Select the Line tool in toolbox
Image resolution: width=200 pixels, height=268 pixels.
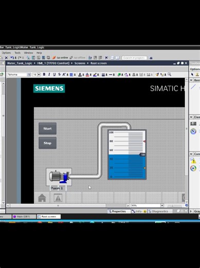[x=193, y=87]
